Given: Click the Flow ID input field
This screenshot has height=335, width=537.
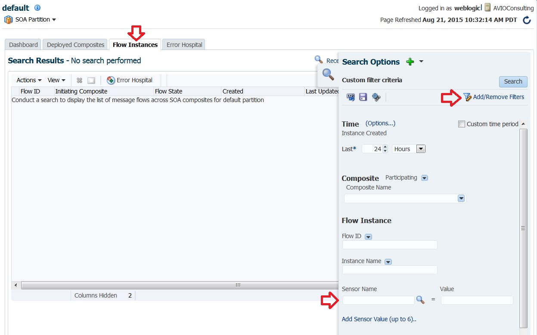Looking at the screenshot, I should coord(390,245).
